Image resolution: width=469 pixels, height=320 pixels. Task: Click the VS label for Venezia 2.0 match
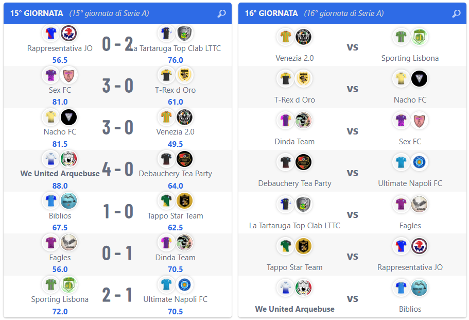pyautogui.click(x=352, y=47)
